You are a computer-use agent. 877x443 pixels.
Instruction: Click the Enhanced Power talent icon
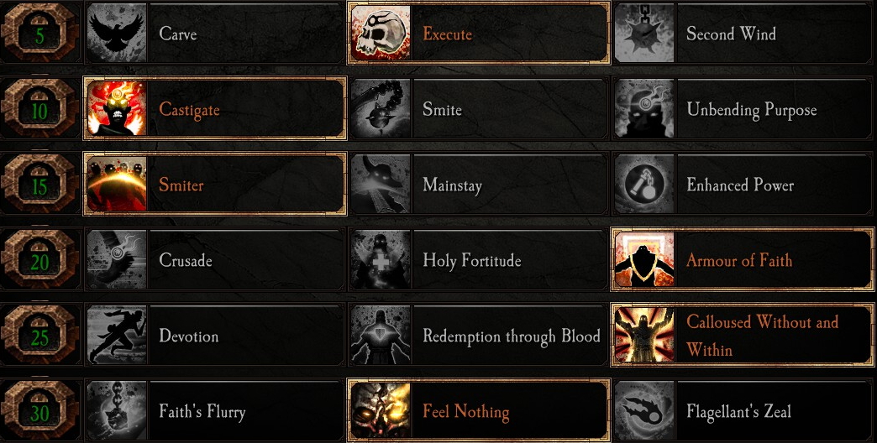(x=644, y=185)
